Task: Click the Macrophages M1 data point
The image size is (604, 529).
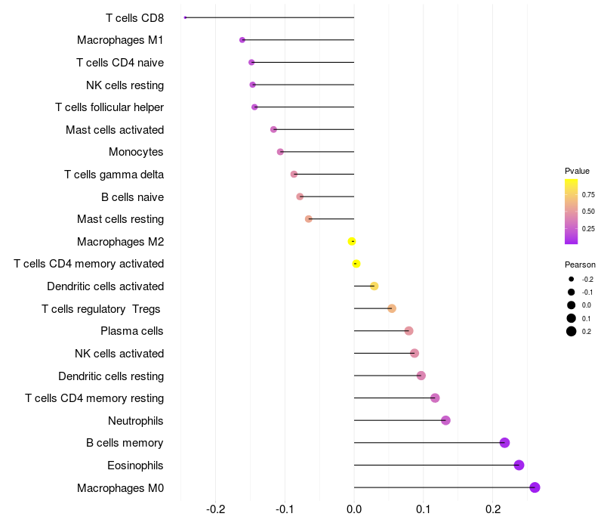Action: 242,40
